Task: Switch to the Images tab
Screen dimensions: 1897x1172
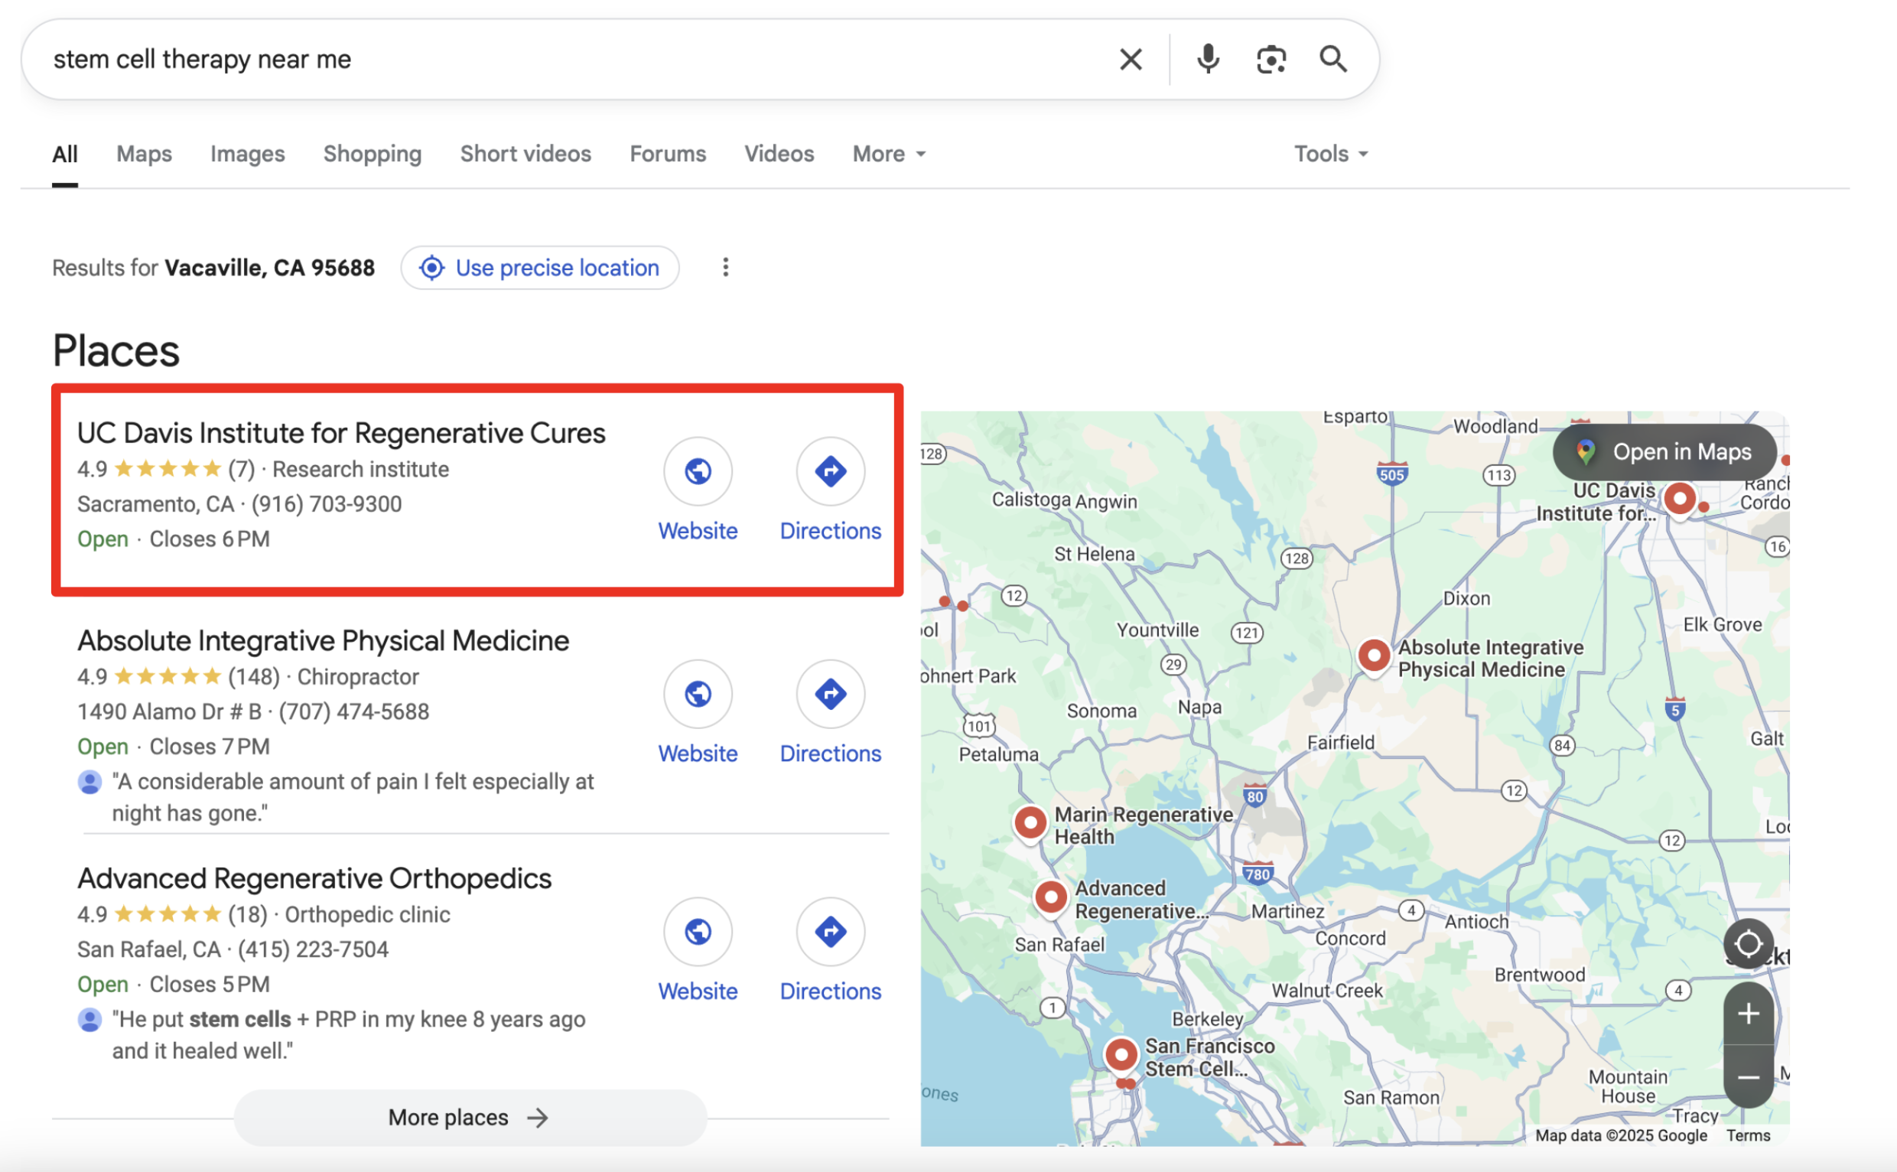Action: 247,155
